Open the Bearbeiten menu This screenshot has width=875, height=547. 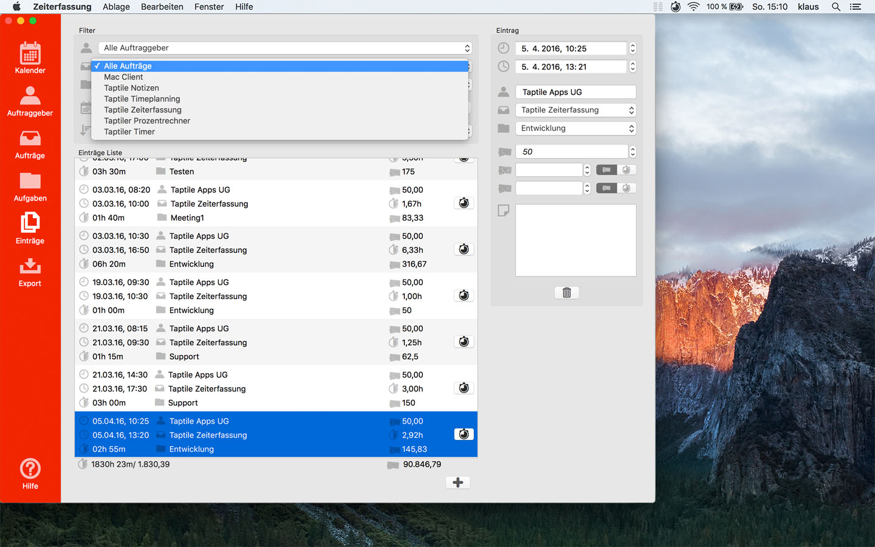[x=162, y=7]
